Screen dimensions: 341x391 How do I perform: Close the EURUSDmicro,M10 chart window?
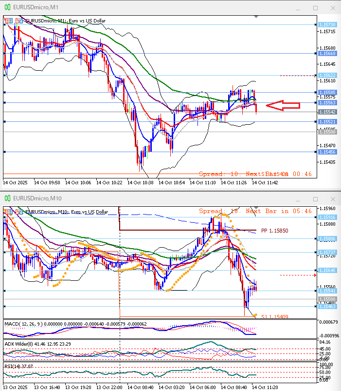332,199
